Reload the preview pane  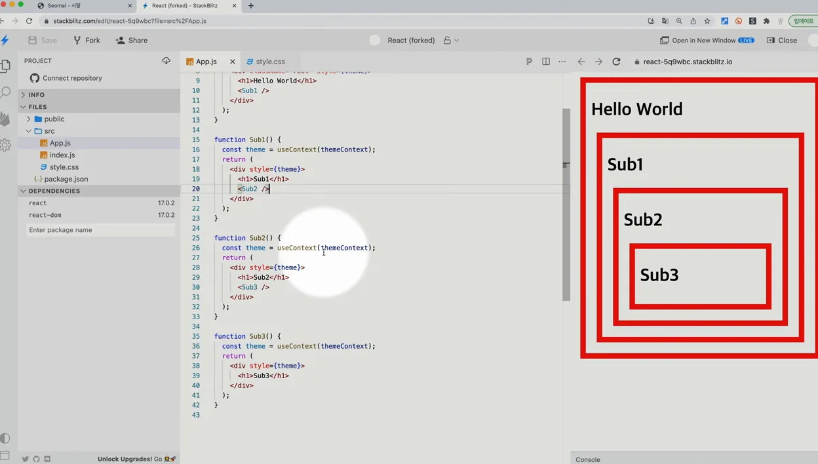point(616,61)
